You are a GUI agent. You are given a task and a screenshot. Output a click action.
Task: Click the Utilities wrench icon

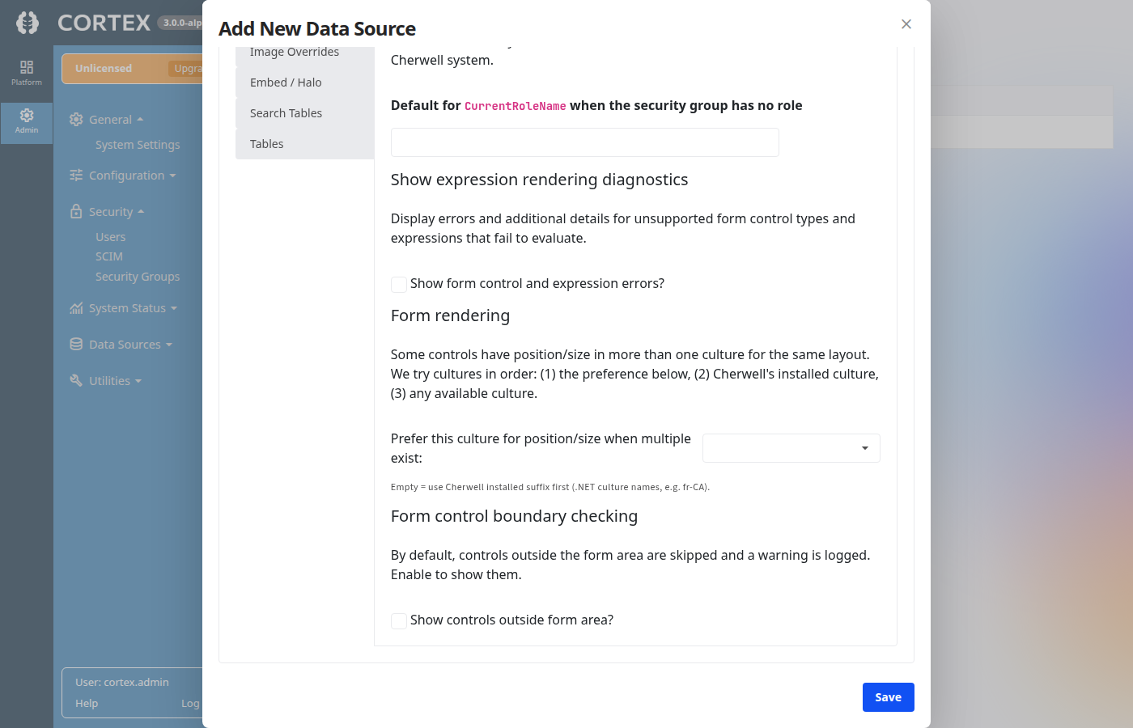(x=76, y=380)
